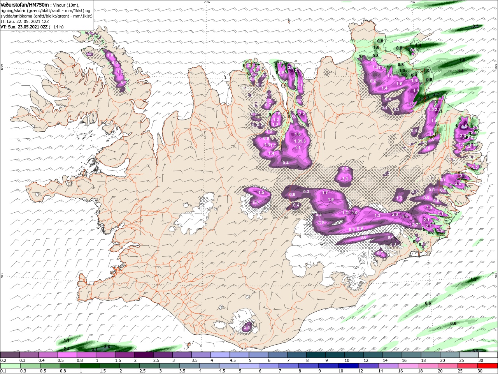Pick top-row bright pink swatch at 0.5

(x=67, y=355)
